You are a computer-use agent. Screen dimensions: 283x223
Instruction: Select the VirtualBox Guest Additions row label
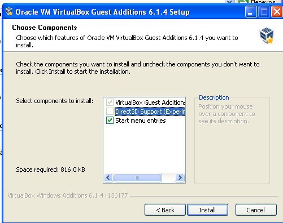point(150,102)
